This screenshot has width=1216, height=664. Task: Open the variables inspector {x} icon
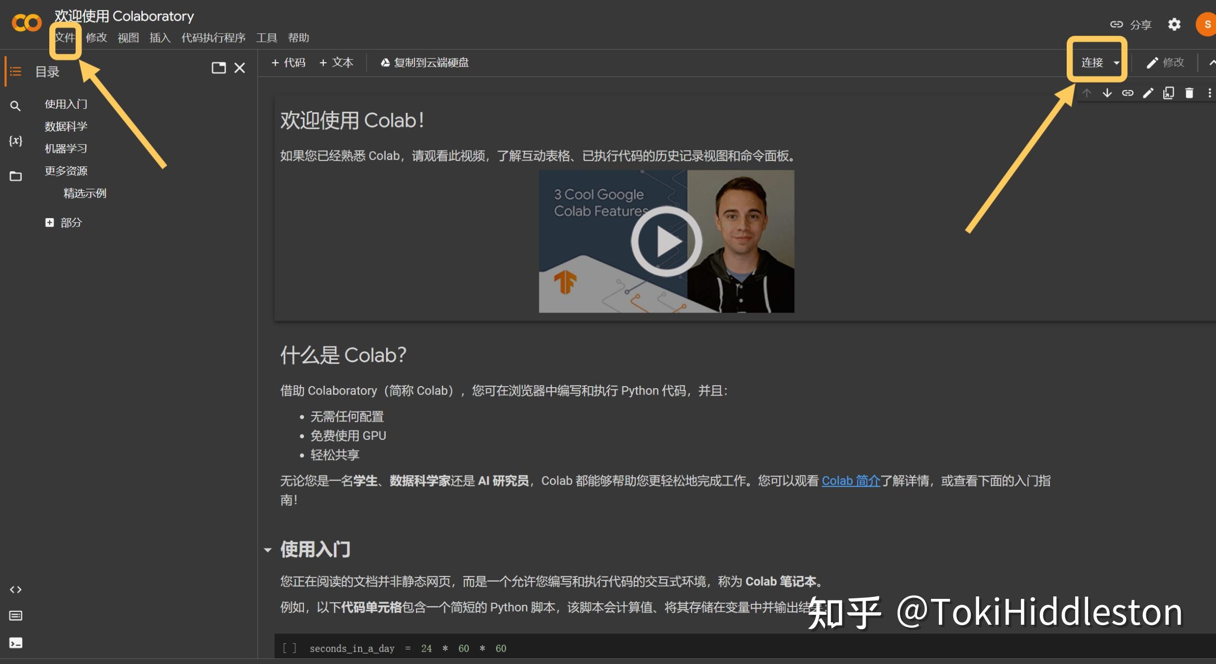(15, 141)
